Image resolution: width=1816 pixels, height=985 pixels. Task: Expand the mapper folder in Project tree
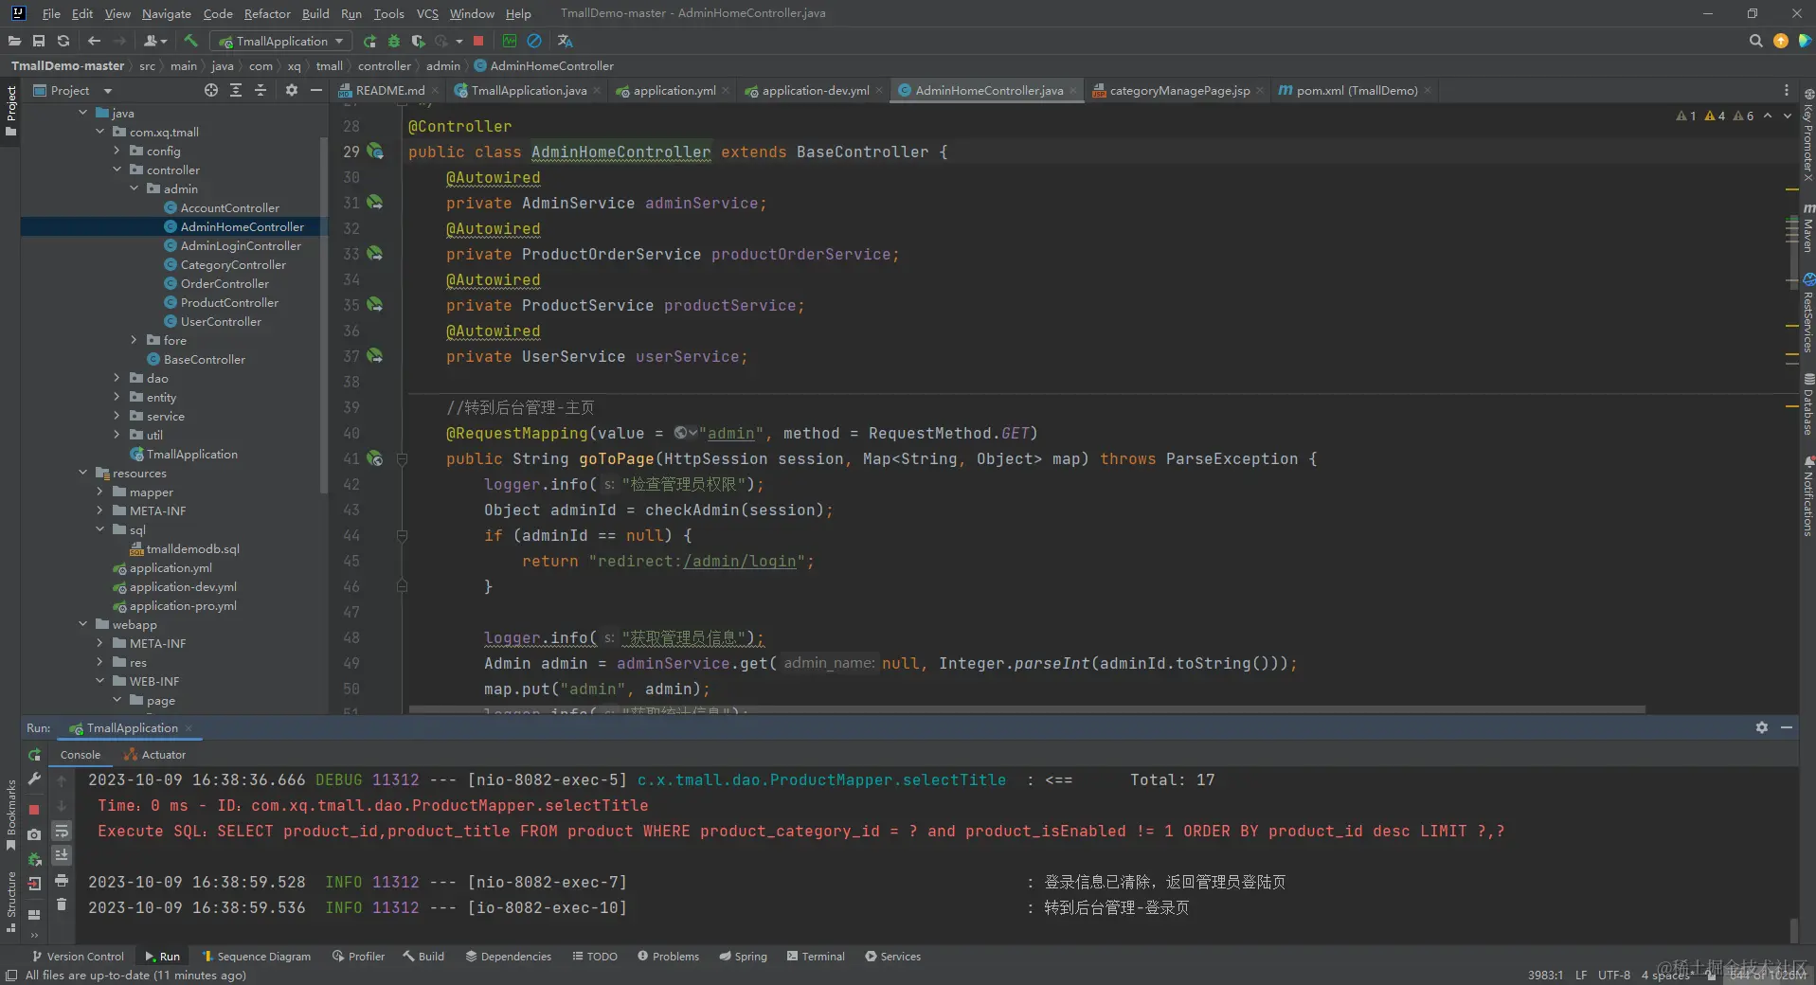100,492
